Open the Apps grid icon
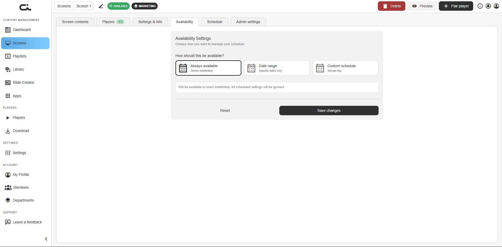This screenshot has width=502, height=247. click(8, 96)
